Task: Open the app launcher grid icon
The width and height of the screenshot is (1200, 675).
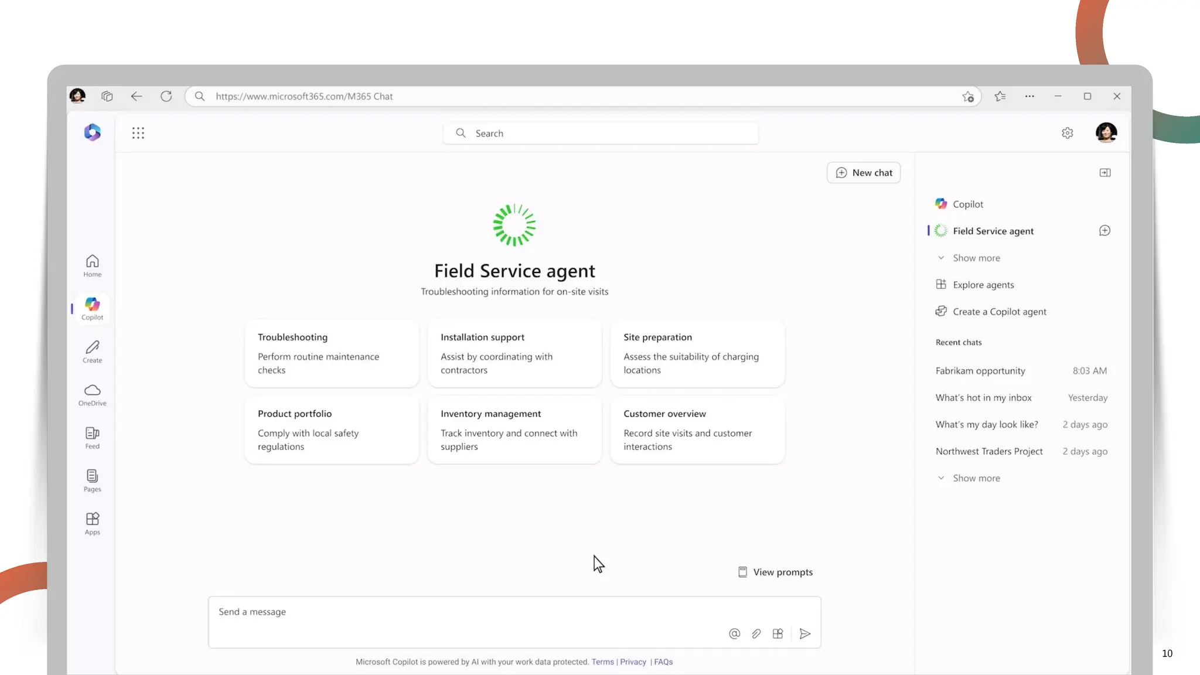Action: [x=138, y=133]
